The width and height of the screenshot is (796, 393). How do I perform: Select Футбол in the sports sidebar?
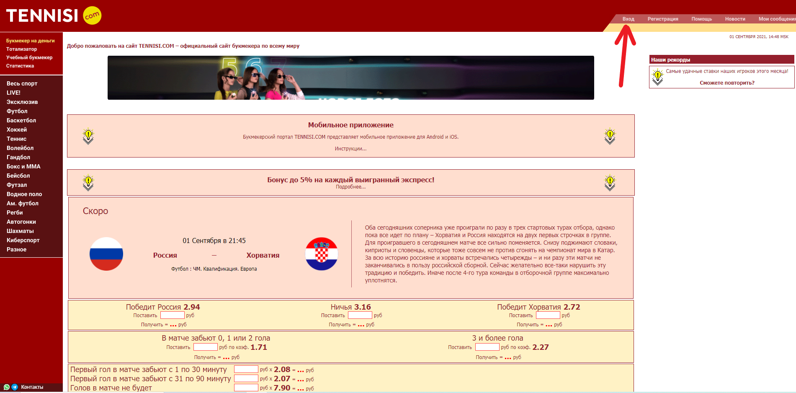pos(17,111)
